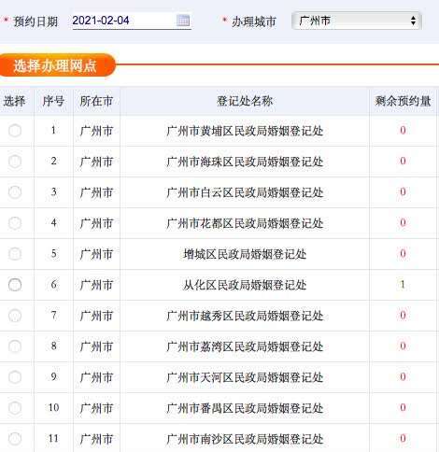Click the 选择 column header
Screen dimensions: 439x452
(14, 101)
